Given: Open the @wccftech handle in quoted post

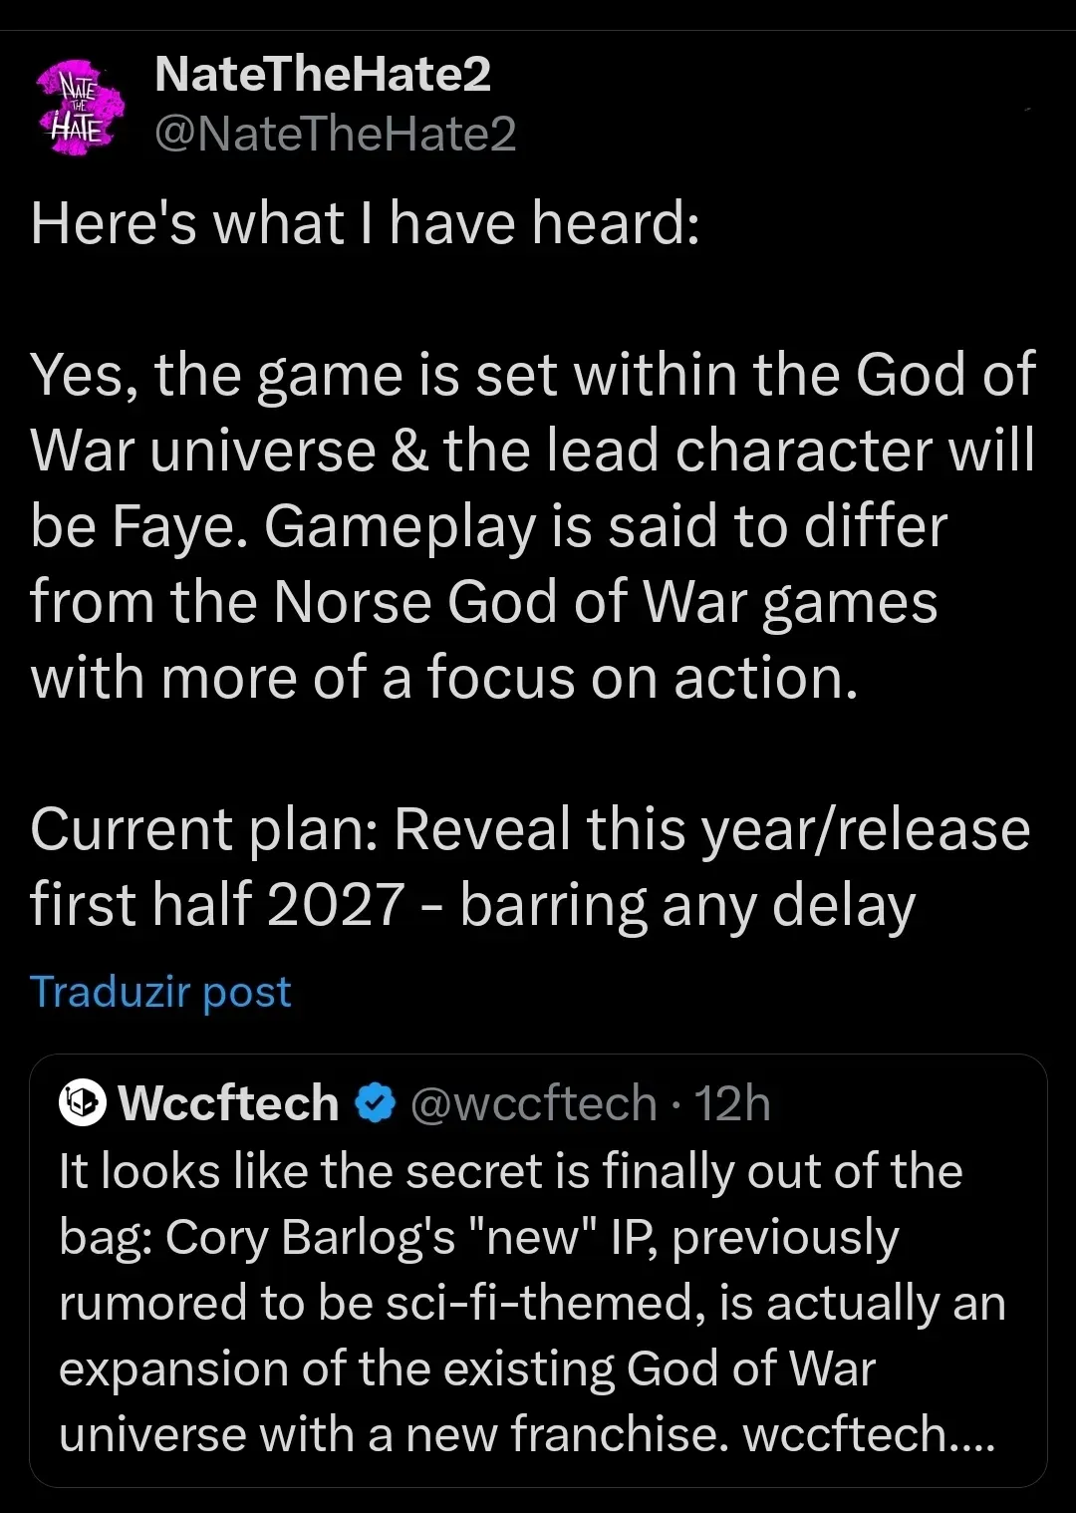Looking at the screenshot, I should tap(533, 1103).
